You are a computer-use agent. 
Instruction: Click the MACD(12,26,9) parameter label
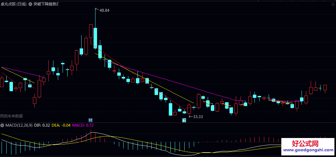19,125
